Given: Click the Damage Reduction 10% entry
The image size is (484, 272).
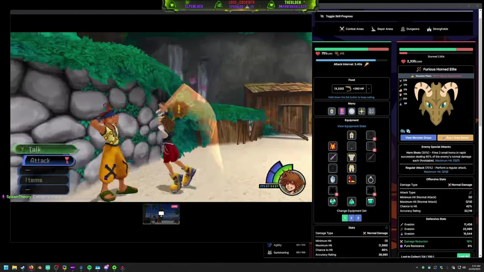Looking at the screenshot, I should tap(436, 241).
